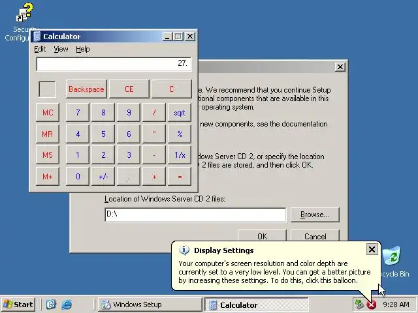Click the Display Settings balloon message text
Screen dimensions: 418x313
click(274, 272)
